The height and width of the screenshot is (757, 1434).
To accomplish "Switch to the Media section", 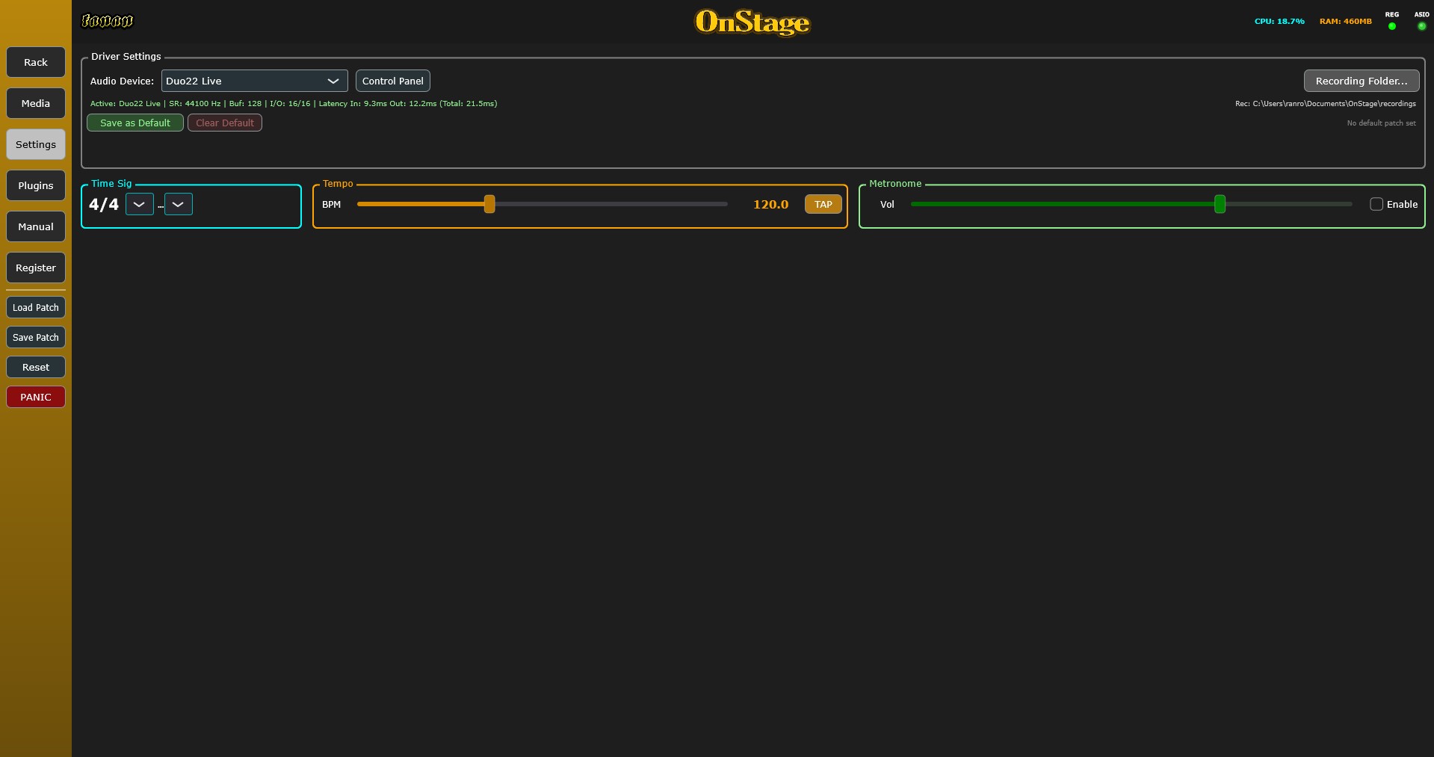I will click(x=36, y=103).
